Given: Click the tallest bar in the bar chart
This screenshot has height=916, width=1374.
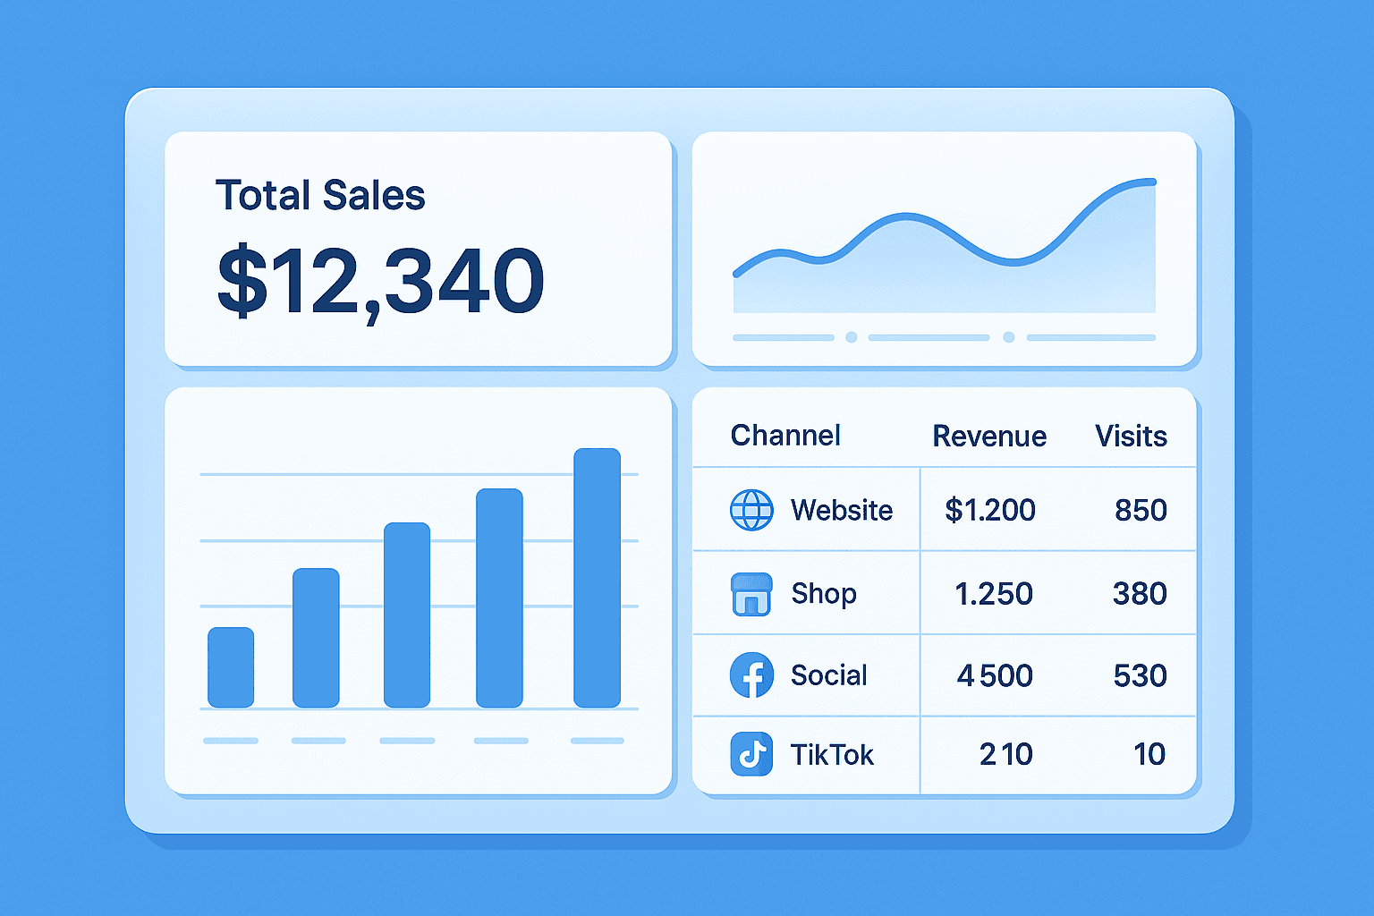Looking at the screenshot, I should pyautogui.click(x=597, y=578).
